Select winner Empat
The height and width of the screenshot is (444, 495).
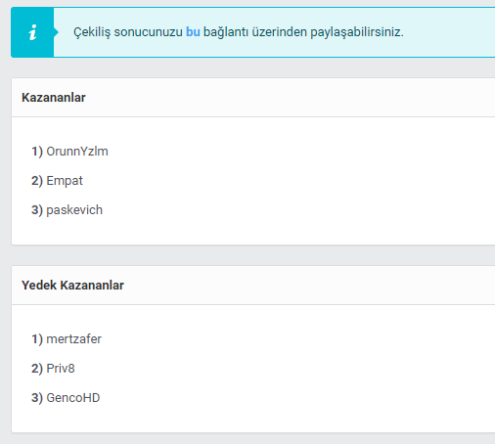pyautogui.click(x=65, y=181)
